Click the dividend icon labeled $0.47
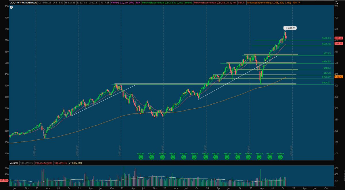This screenshot has height=190, width=345. tap(173, 157)
